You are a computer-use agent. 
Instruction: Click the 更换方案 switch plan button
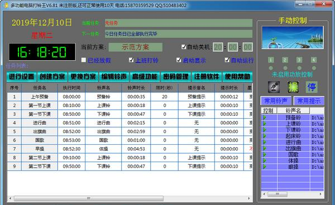click(x=83, y=76)
